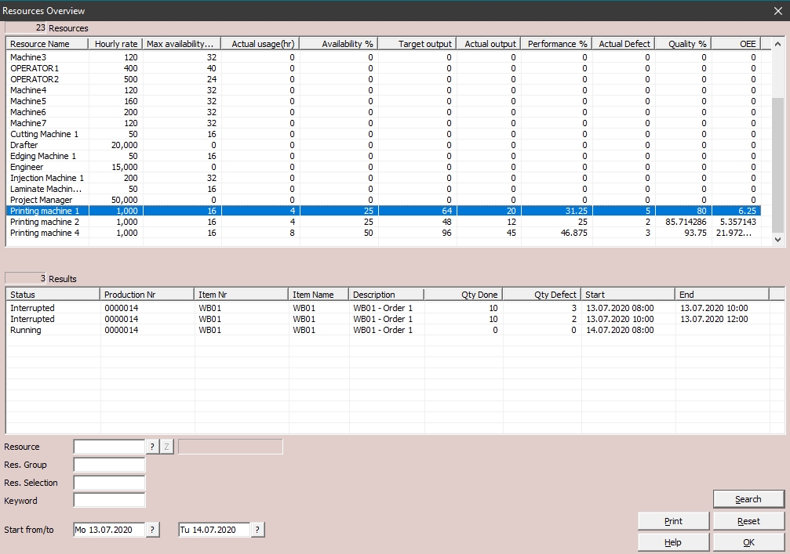The height and width of the screenshot is (554, 790).
Task: Open the Resource lookup question-mark button
Action: click(x=153, y=447)
